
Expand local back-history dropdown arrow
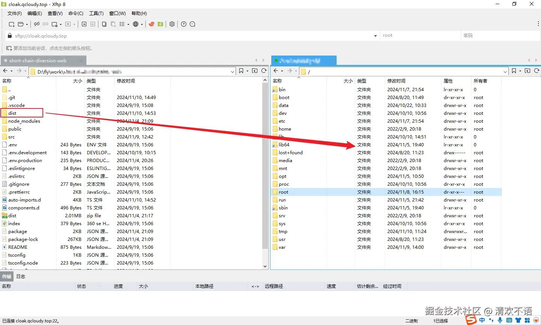tap(12, 71)
